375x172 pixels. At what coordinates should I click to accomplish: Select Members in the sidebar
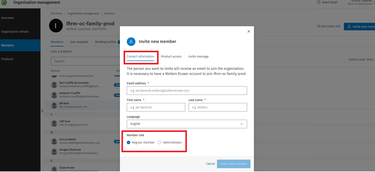20,45
